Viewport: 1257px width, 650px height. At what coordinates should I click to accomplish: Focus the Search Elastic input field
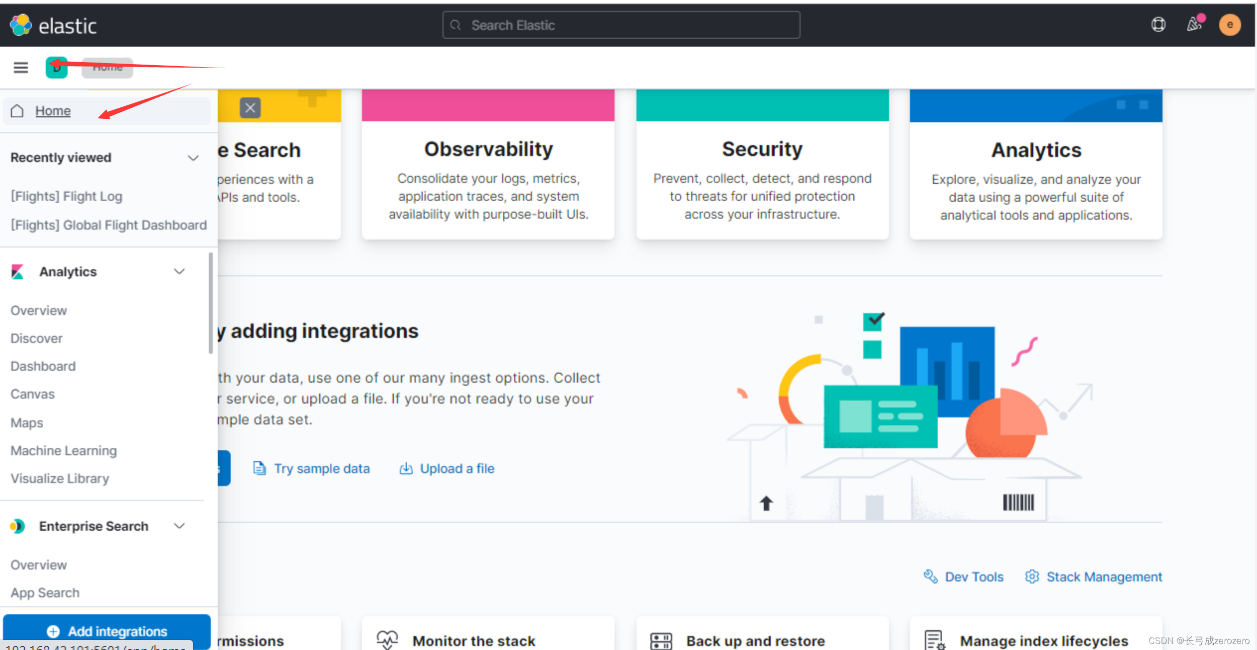pyautogui.click(x=622, y=25)
